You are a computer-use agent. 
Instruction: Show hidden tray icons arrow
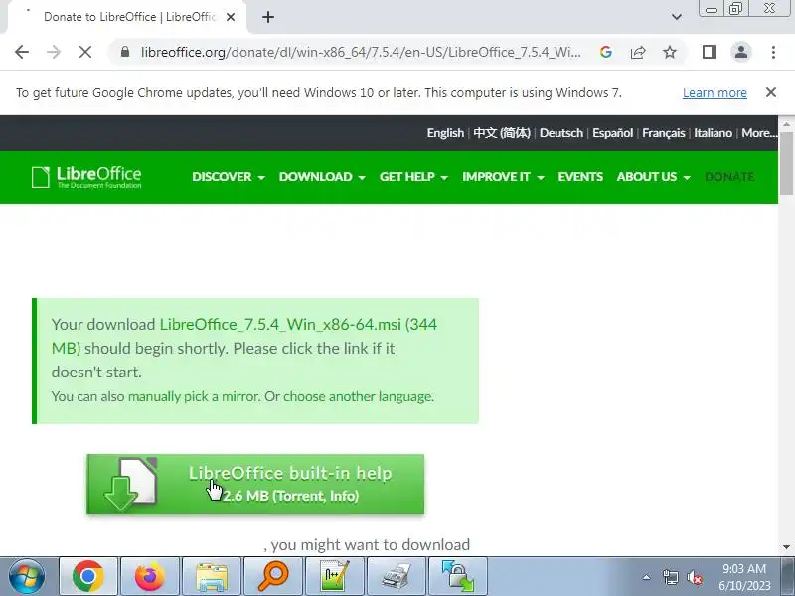point(647,577)
